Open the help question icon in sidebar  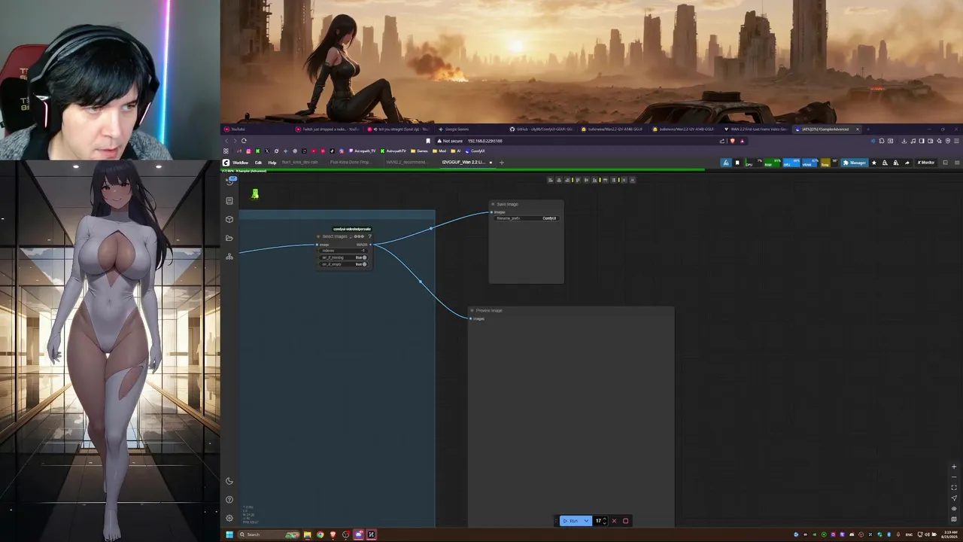229,499
